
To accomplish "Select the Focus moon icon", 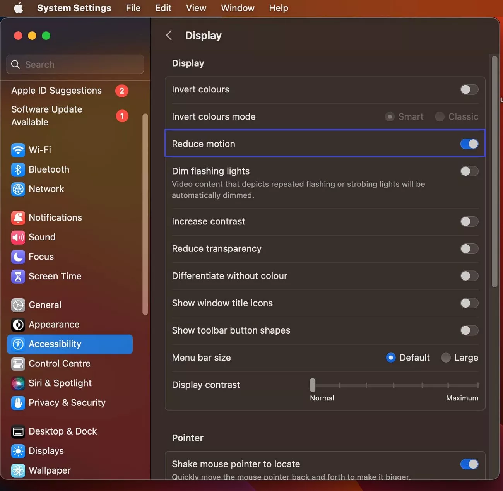I will click(x=18, y=257).
